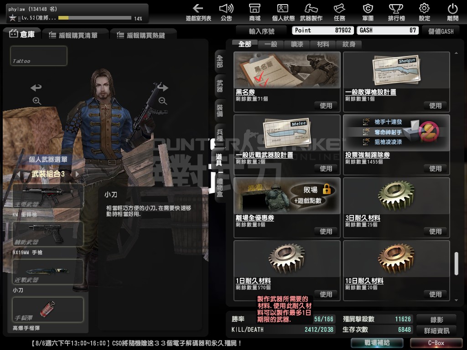
Task: Click the Shotgun blueprint item image
Action: [x=396, y=70]
